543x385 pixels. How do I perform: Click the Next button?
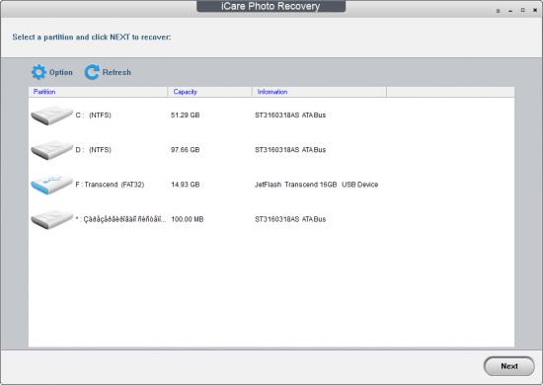(509, 366)
